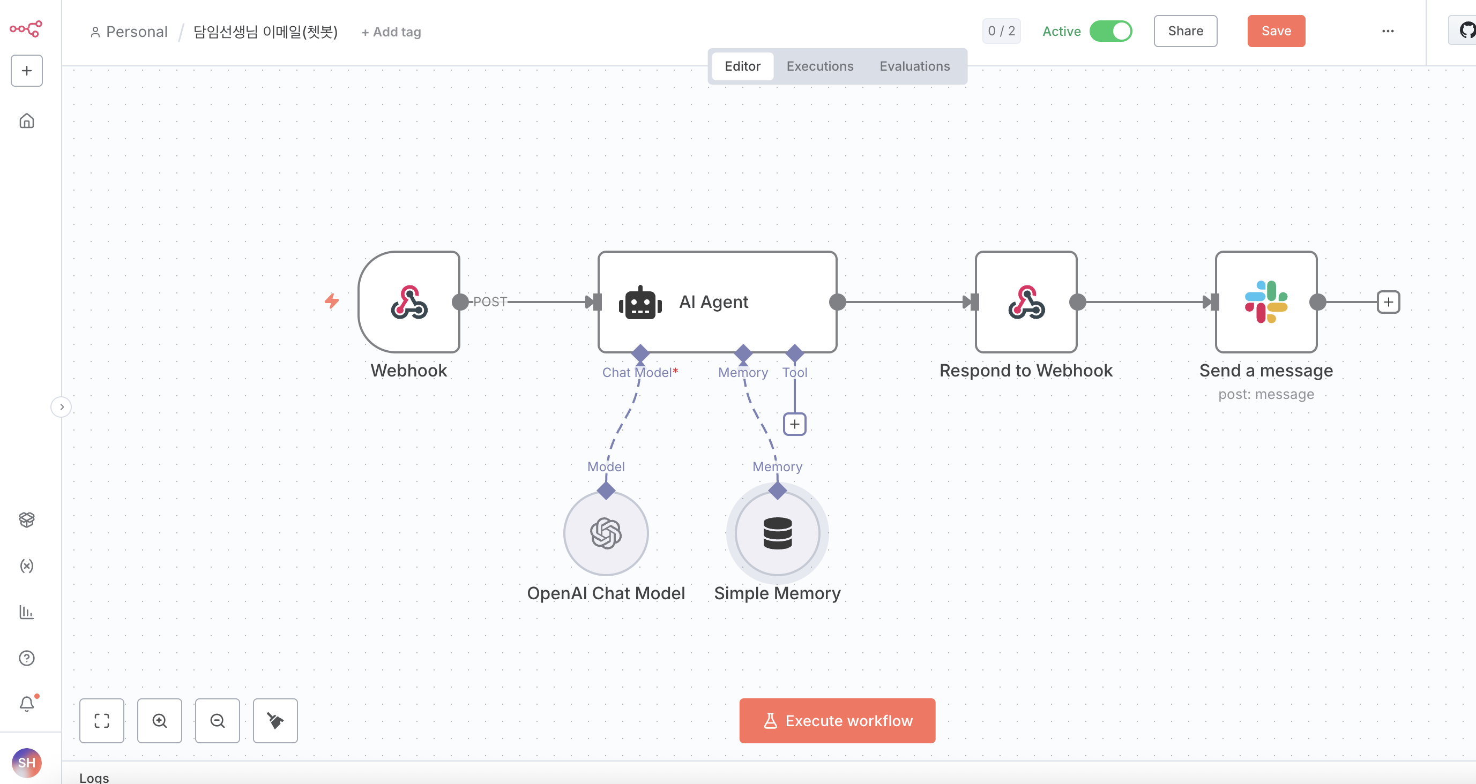The width and height of the screenshot is (1476, 784).
Task: Click the Save button
Action: (x=1276, y=31)
